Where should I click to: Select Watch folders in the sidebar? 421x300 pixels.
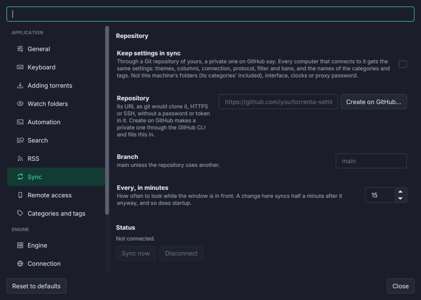point(56,104)
